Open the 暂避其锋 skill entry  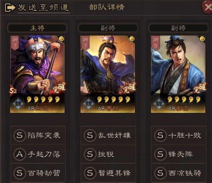click(x=108, y=173)
